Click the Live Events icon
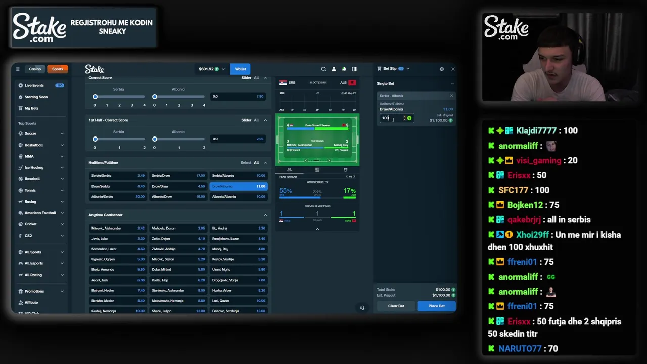Viewport: 647px width, 364px height. pos(21,85)
